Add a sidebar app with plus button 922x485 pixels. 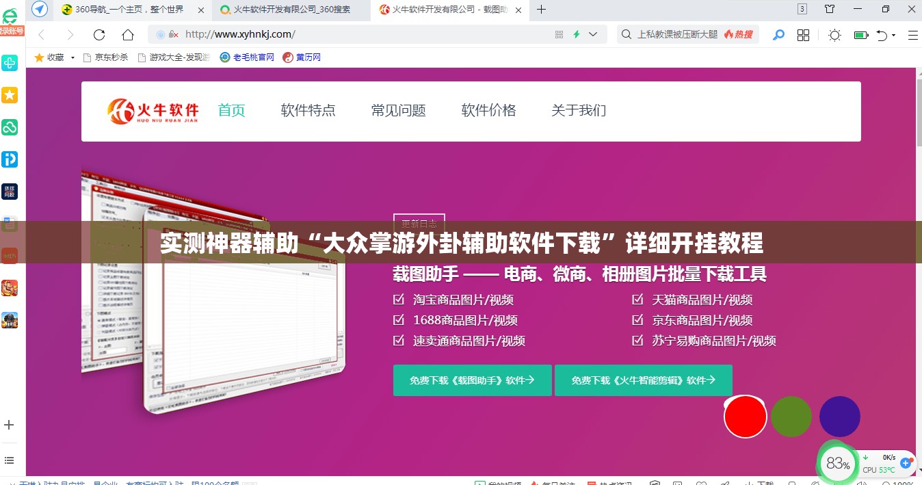click(x=9, y=425)
